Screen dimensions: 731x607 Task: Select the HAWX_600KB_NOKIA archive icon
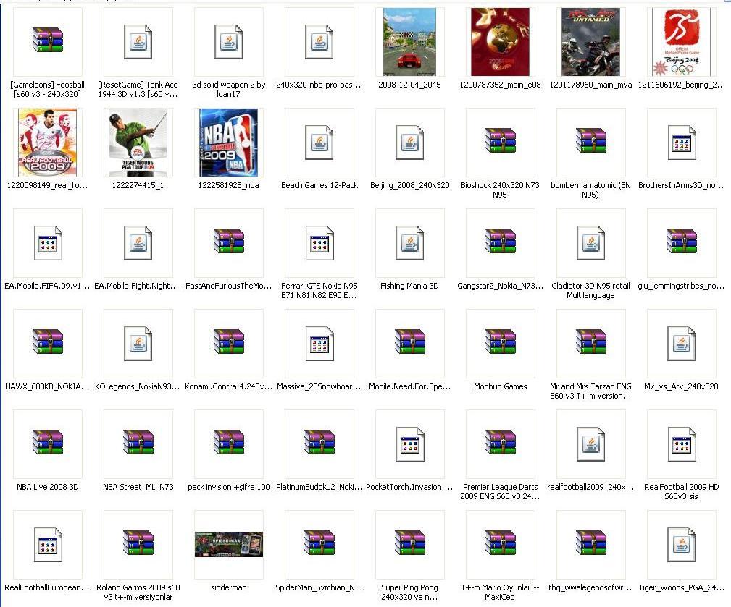pyautogui.click(x=48, y=341)
